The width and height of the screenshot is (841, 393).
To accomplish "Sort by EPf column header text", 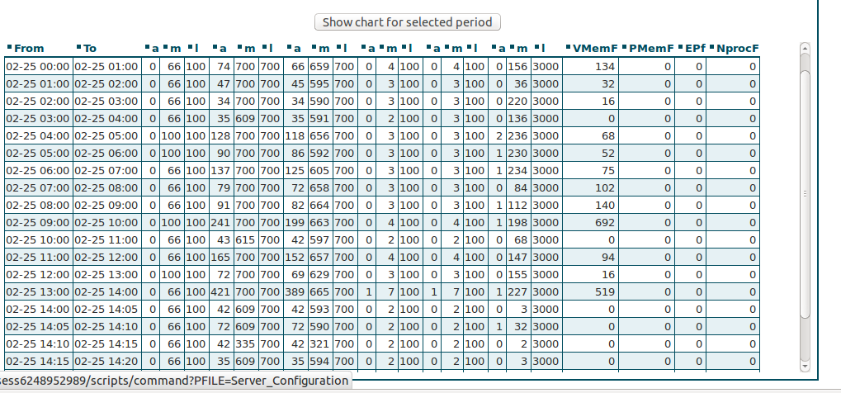I will coord(695,49).
